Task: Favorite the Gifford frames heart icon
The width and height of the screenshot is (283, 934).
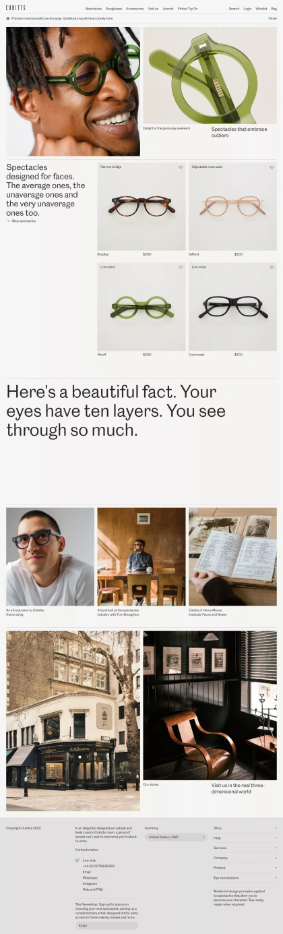Action: pyautogui.click(x=272, y=167)
